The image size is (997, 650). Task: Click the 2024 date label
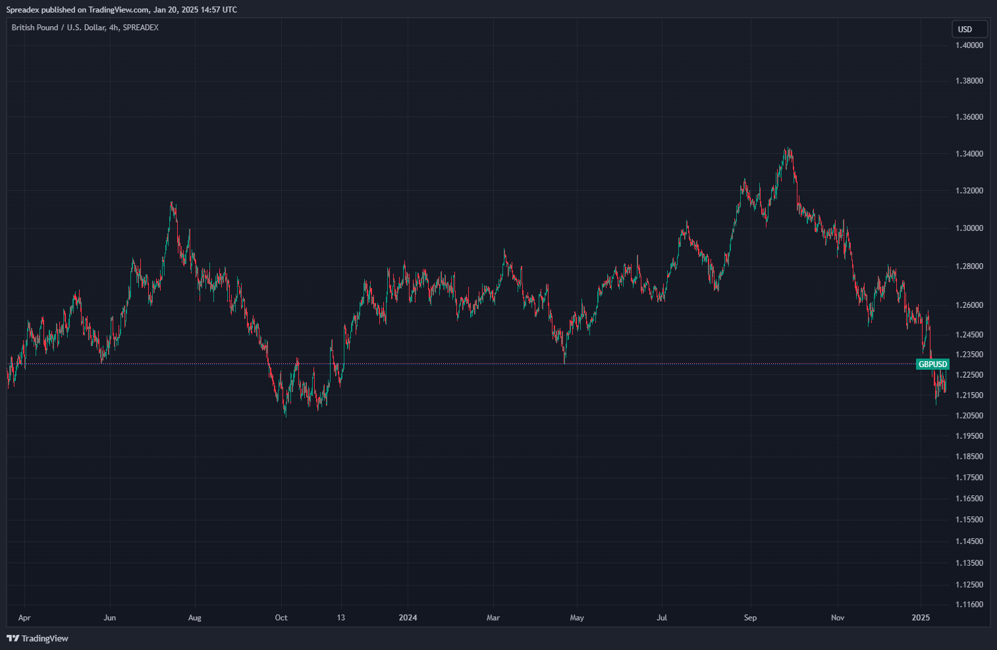click(408, 618)
